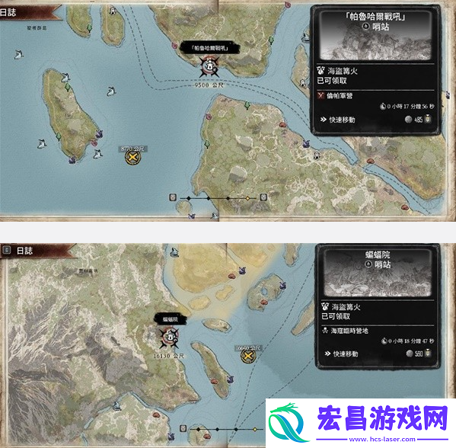The image size is (456, 448).
Task: Select the 帕魯哈爾戰吼 outpost compass marker
Action: (x=209, y=67)
